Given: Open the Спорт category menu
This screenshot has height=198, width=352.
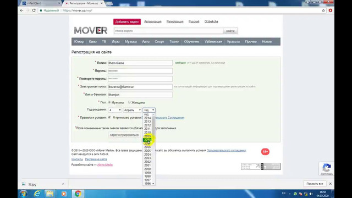Looking at the screenshot, I should (159, 42).
